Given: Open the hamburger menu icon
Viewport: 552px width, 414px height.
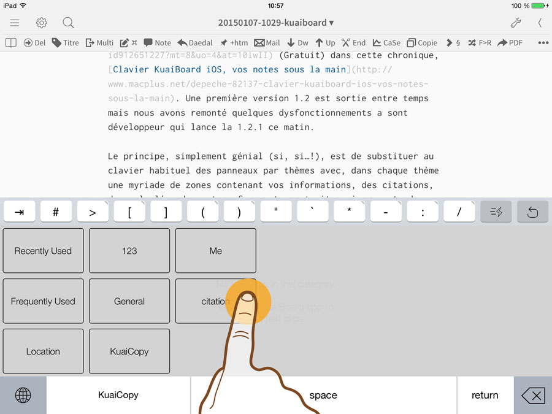Looking at the screenshot, I should pos(15,23).
